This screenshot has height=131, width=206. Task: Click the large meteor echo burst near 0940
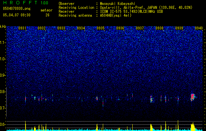(193, 97)
